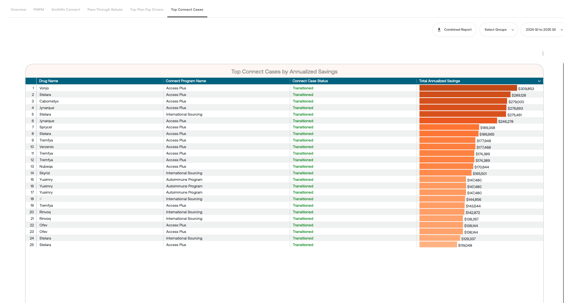
Task: Click the $138,357 savings value
Action: tap(472, 219)
